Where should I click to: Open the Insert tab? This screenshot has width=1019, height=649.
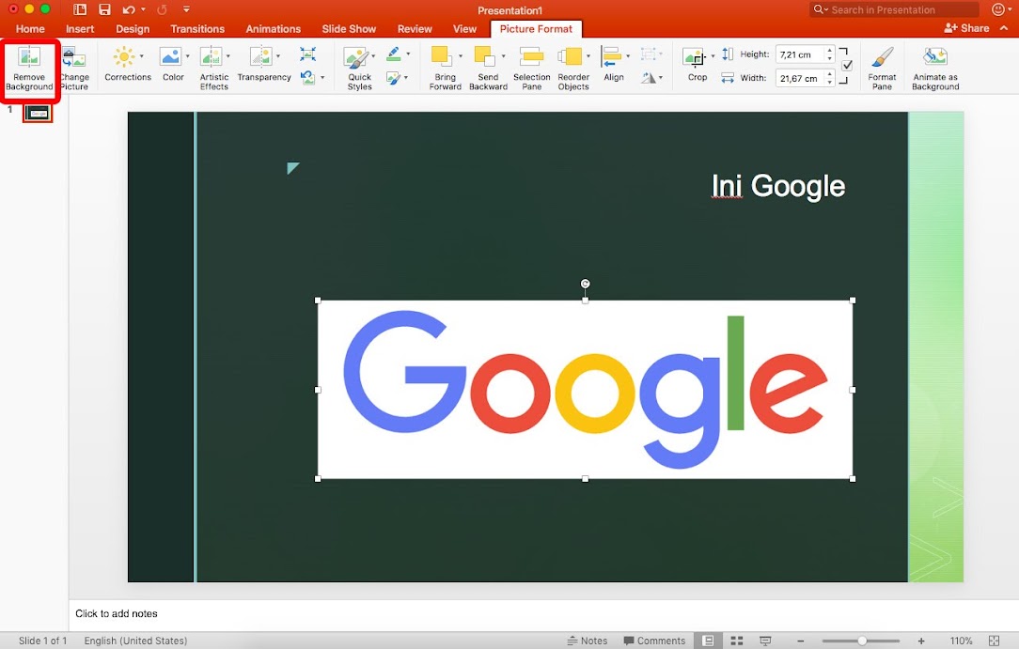pyautogui.click(x=79, y=28)
